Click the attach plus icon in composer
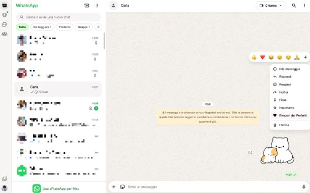The width and height of the screenshot is (310, 193). click(x=114, y=187)
